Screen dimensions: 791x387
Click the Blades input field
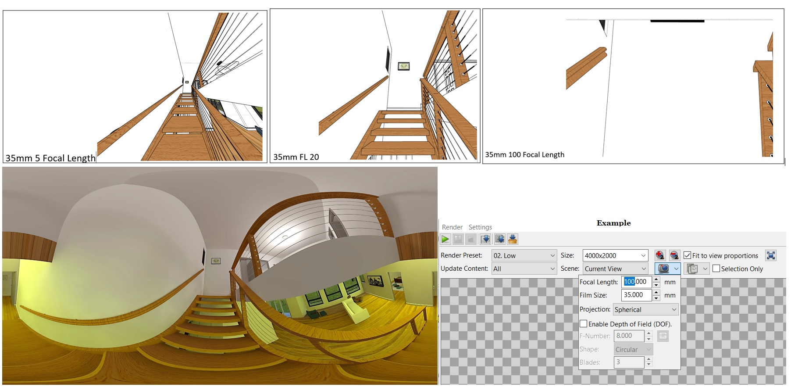(x=629, y=362)
